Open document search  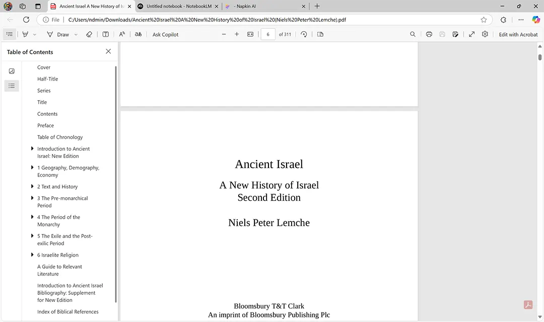pyautogui.click(x=413, y=34)
